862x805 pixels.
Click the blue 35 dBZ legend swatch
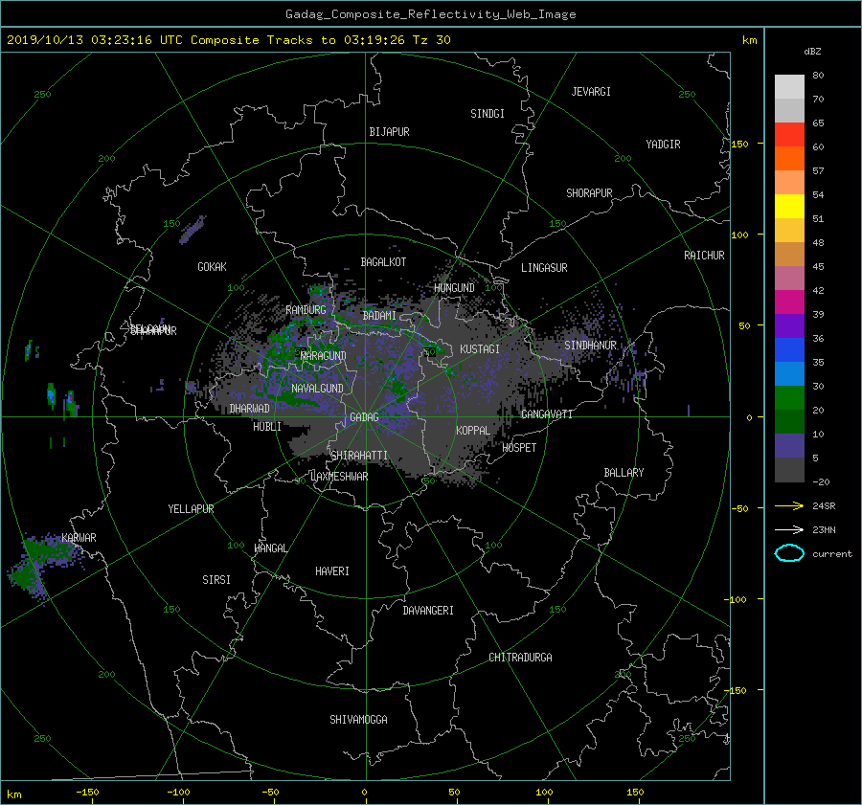[x=789, y=349]
